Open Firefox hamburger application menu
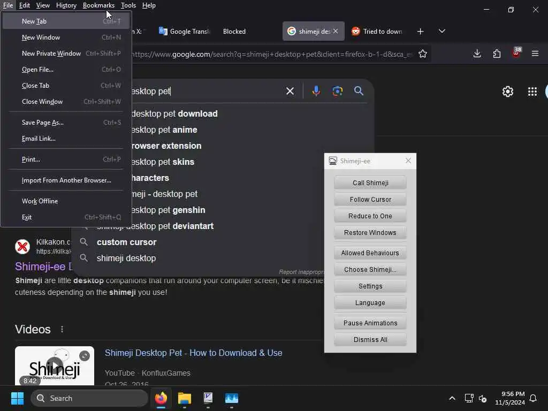This screenshot has height=411, width=548. tap(535, 54)
